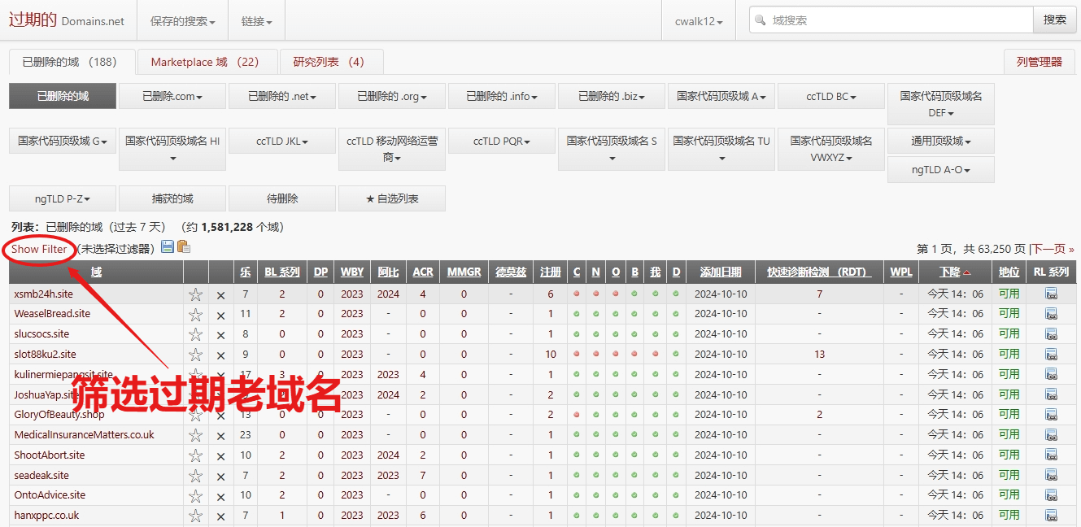1081x527 pixels.
Task: Open the RL series report icon for WeaselBread.site
Action: click(x=1052, y=313)
